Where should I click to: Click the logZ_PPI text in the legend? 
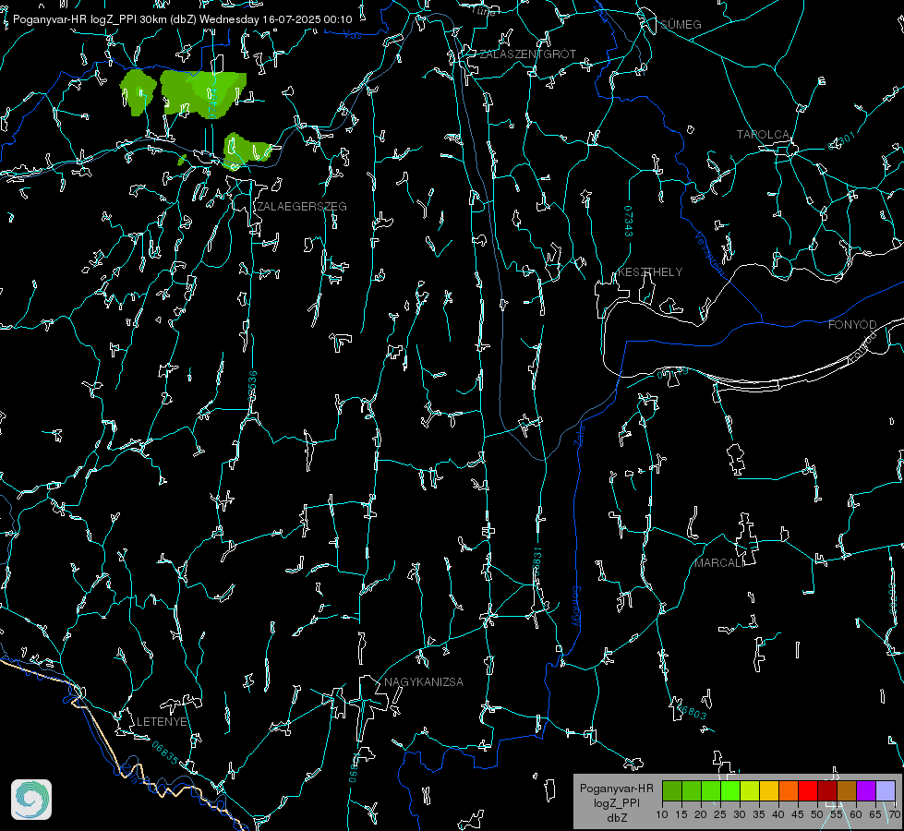(616, 803)
